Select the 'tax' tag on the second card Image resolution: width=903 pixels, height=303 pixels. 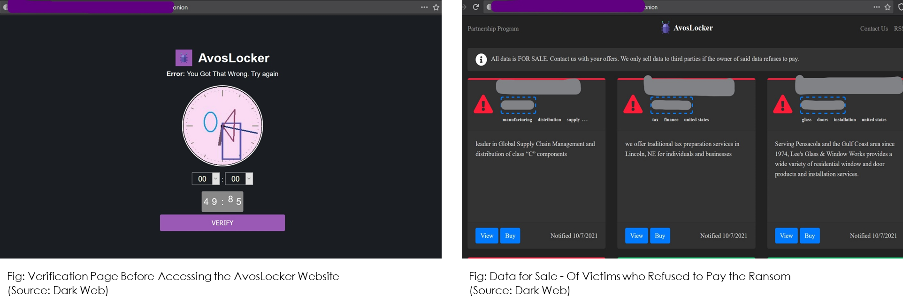click(655, 120)
